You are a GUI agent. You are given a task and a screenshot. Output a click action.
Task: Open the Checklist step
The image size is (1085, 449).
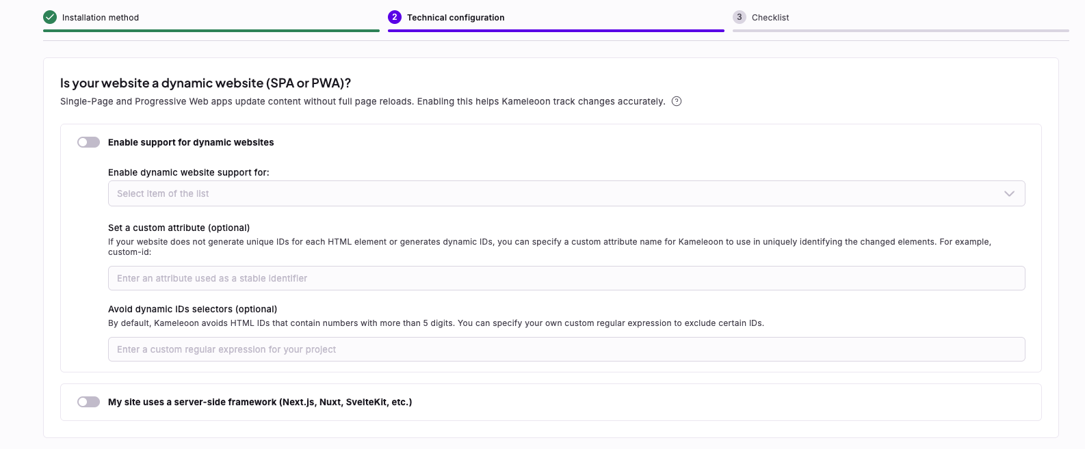770,18
